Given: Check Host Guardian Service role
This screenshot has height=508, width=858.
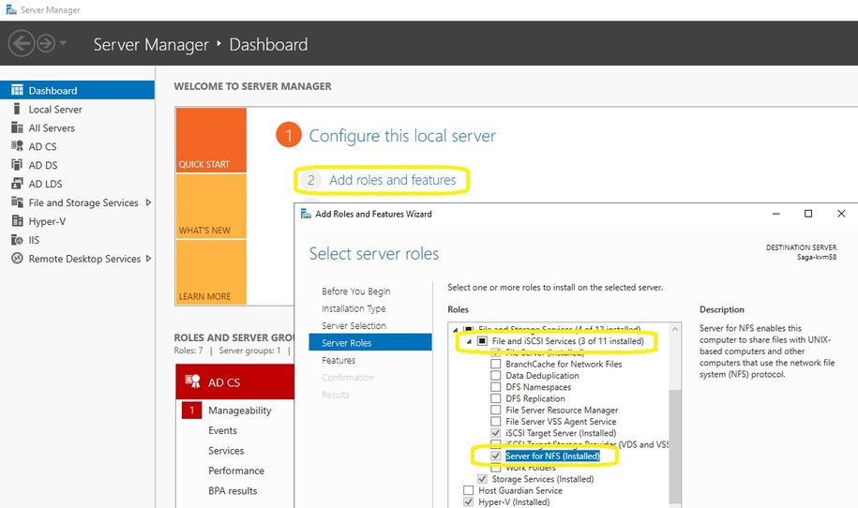Looking at the screenshot, I should tap(469, 490).
